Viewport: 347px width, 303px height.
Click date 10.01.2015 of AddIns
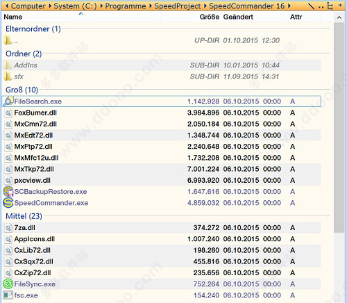tap(241, 65)
